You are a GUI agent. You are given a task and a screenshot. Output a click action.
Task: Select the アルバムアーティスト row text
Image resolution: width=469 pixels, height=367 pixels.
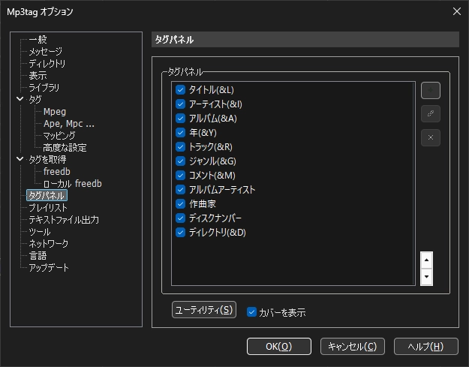pos(222,190)
